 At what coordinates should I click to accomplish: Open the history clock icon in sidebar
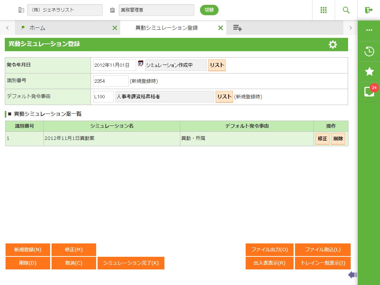tap(369, 51)
